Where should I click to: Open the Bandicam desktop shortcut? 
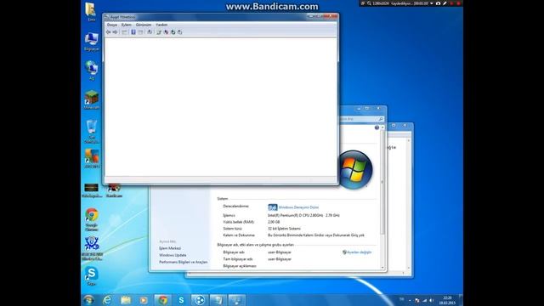[114, 190]
